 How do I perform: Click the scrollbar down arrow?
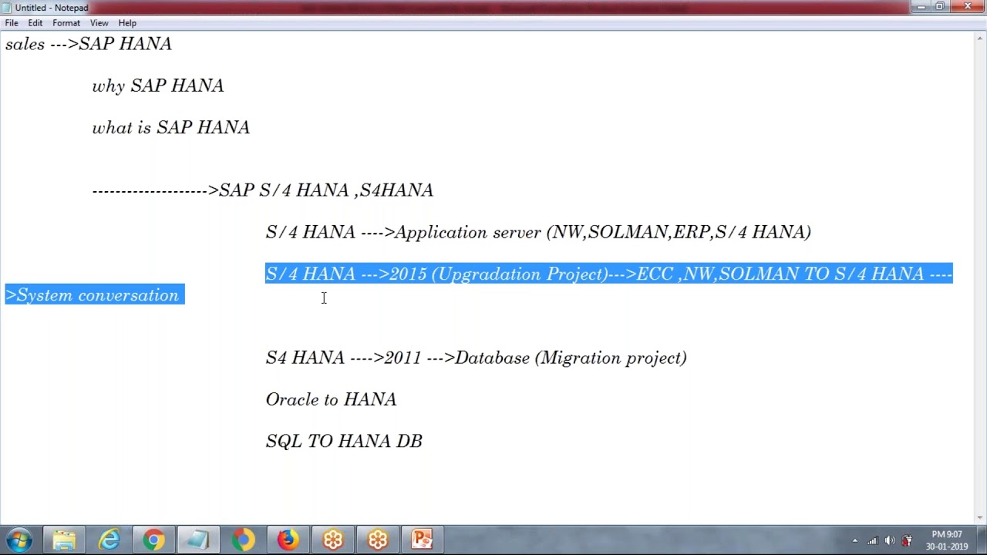[x=981, y=519]
